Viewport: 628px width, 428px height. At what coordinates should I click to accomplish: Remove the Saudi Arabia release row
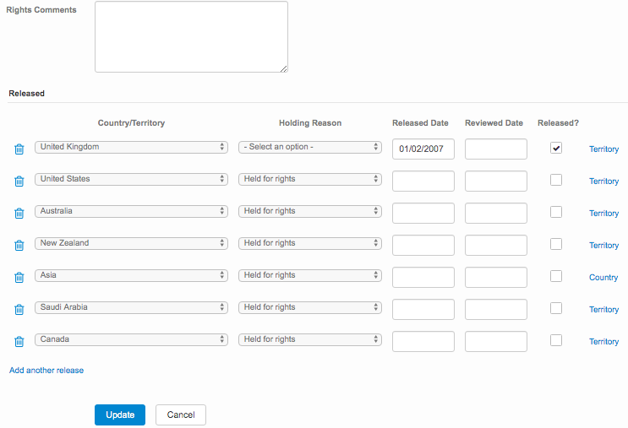click(x=19, y=309)
